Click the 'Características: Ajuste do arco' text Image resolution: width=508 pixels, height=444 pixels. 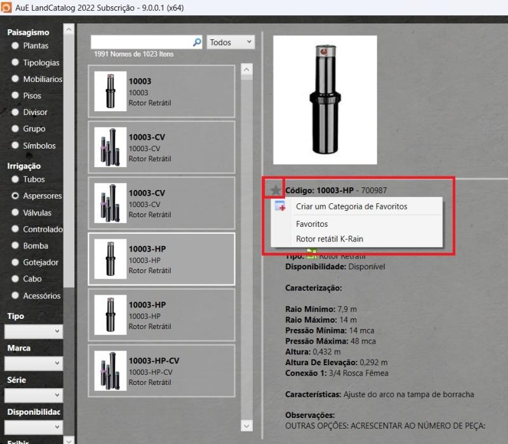click(x=379, y=394)
